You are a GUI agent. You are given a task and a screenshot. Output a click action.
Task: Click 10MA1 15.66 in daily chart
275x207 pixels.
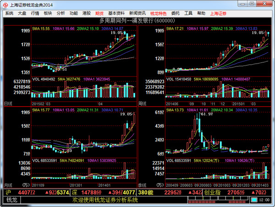(64, 28)
